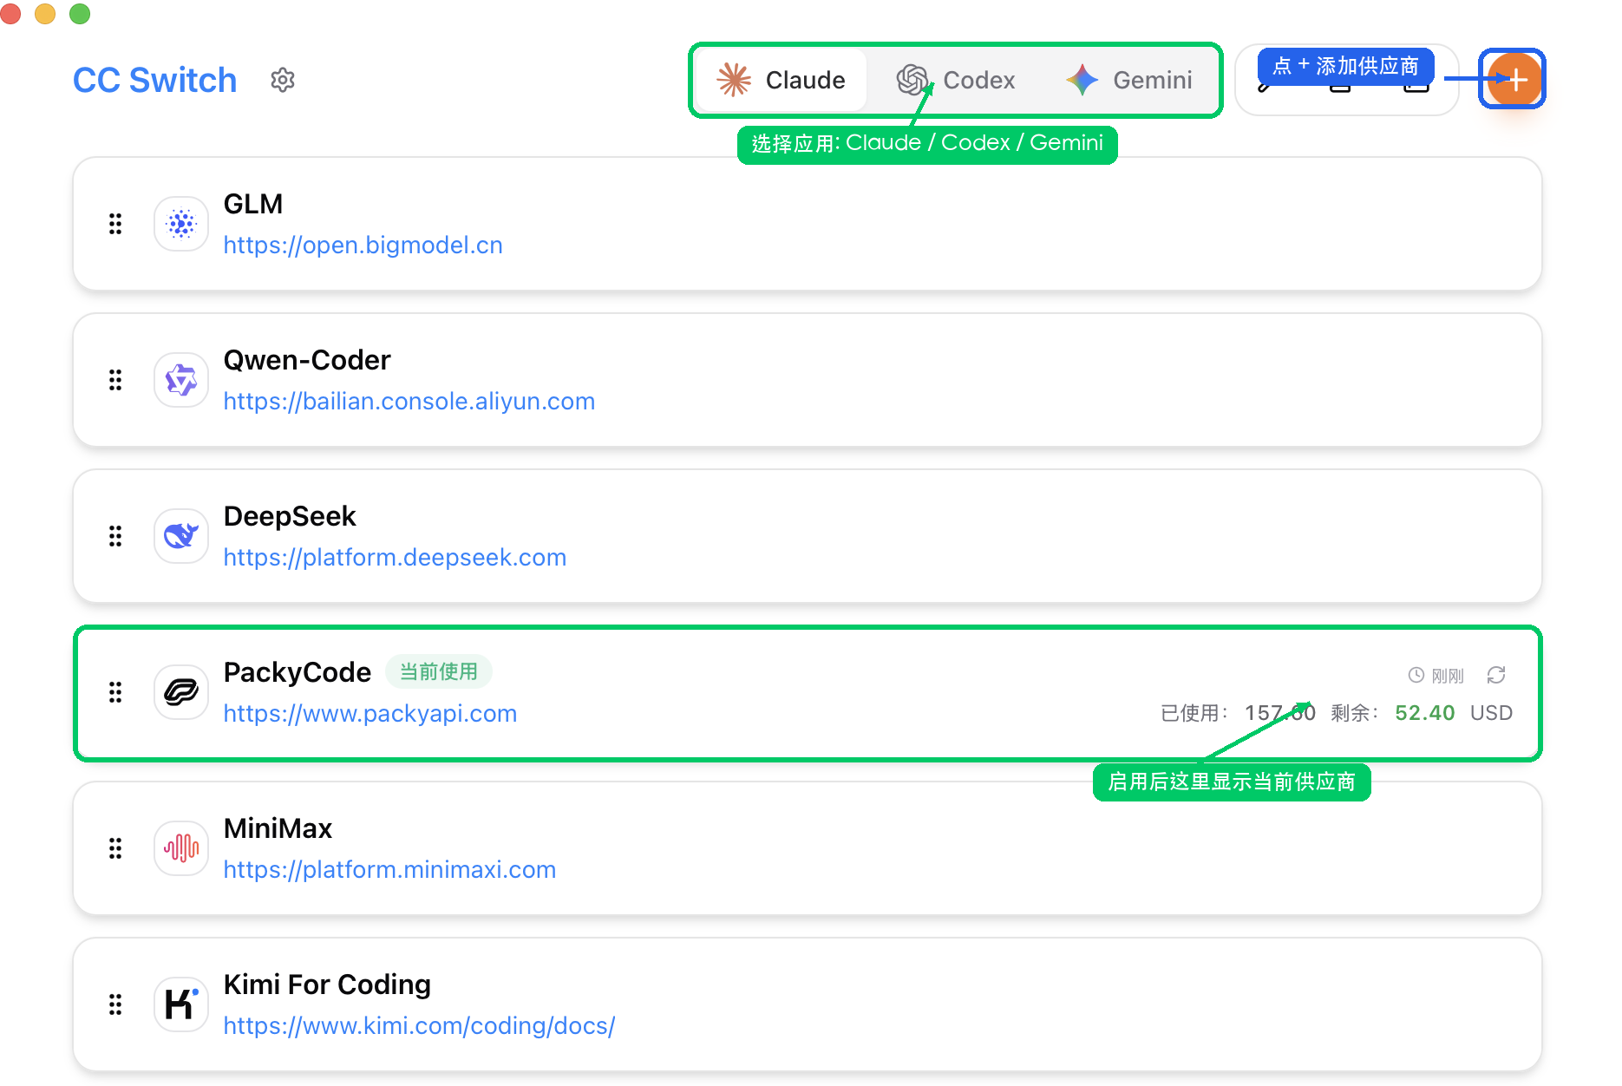Select the PackyCode provider name

point(298,672)
